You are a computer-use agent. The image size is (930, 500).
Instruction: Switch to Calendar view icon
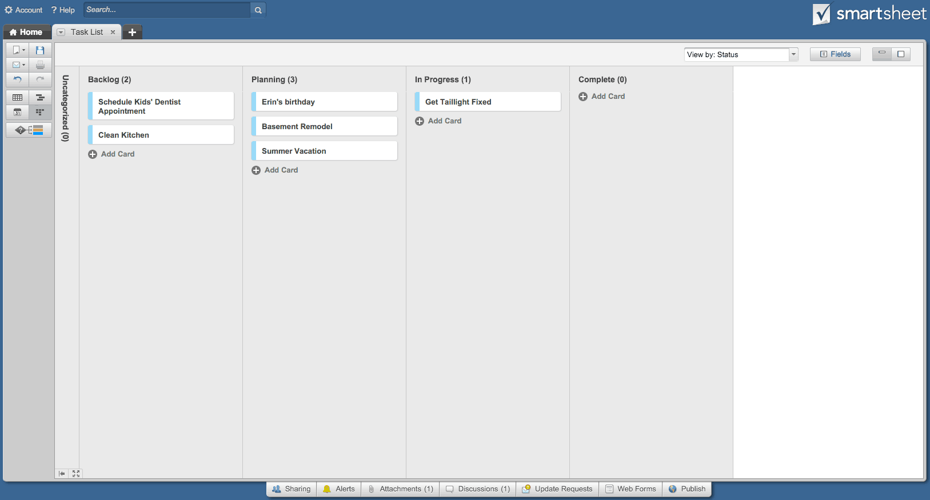tap(17, 112)
